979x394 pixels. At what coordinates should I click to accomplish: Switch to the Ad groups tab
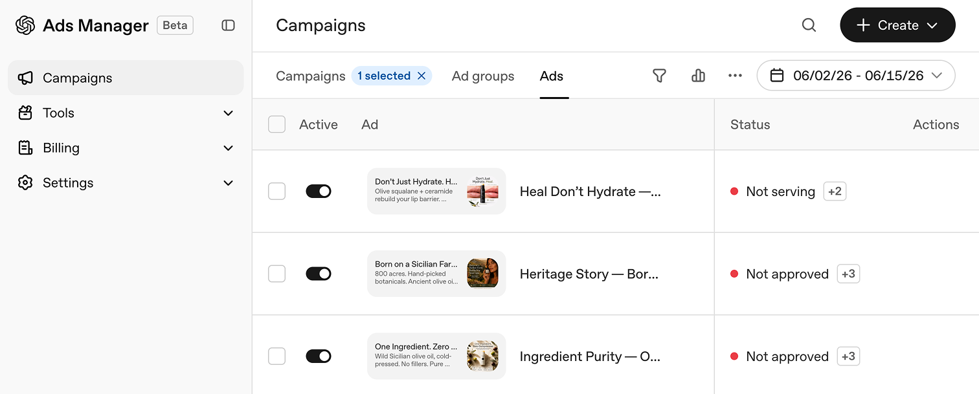click(483, 76)
